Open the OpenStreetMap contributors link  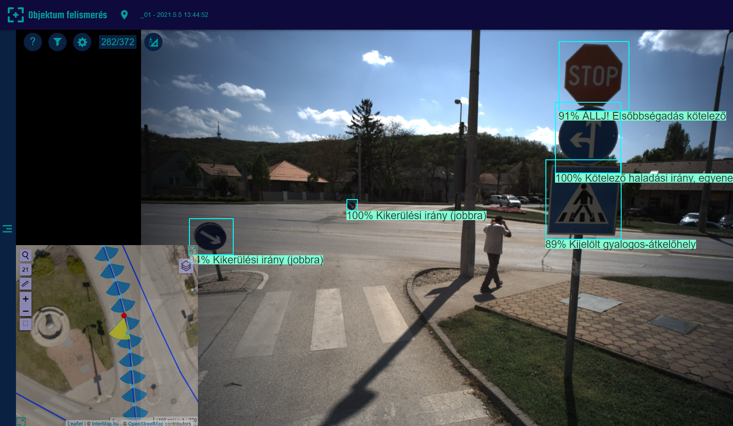pos(145,424)
